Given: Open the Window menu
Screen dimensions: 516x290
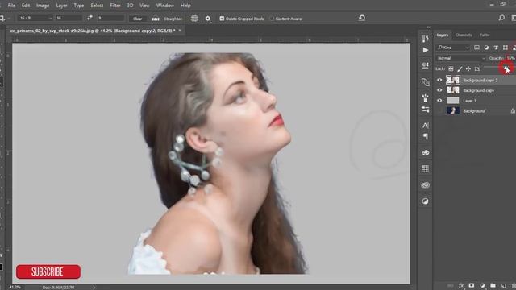Looking at the screenshot, I should point(164,6).
